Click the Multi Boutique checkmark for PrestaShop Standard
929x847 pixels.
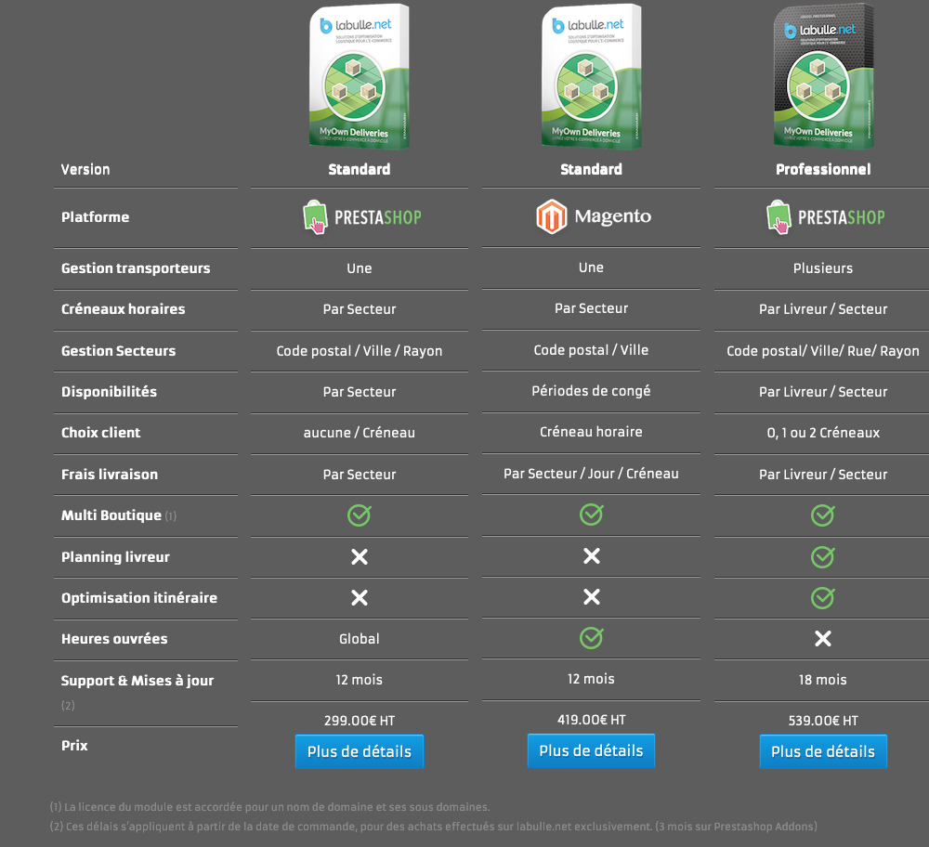(x=359, y=515)
